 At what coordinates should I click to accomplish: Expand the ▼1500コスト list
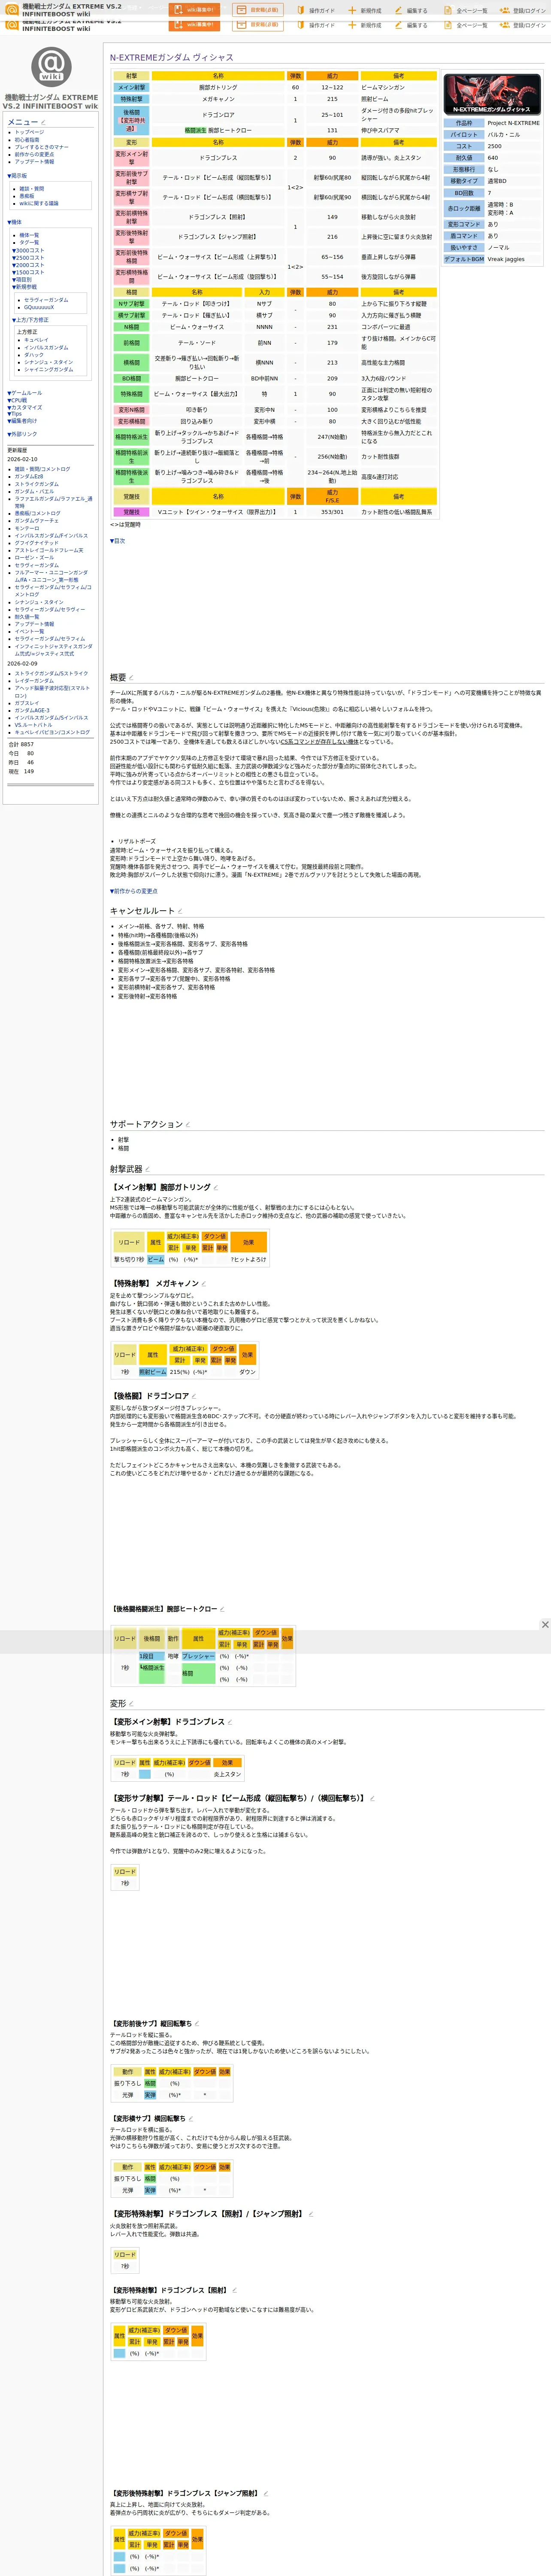[x=28, y=272]
